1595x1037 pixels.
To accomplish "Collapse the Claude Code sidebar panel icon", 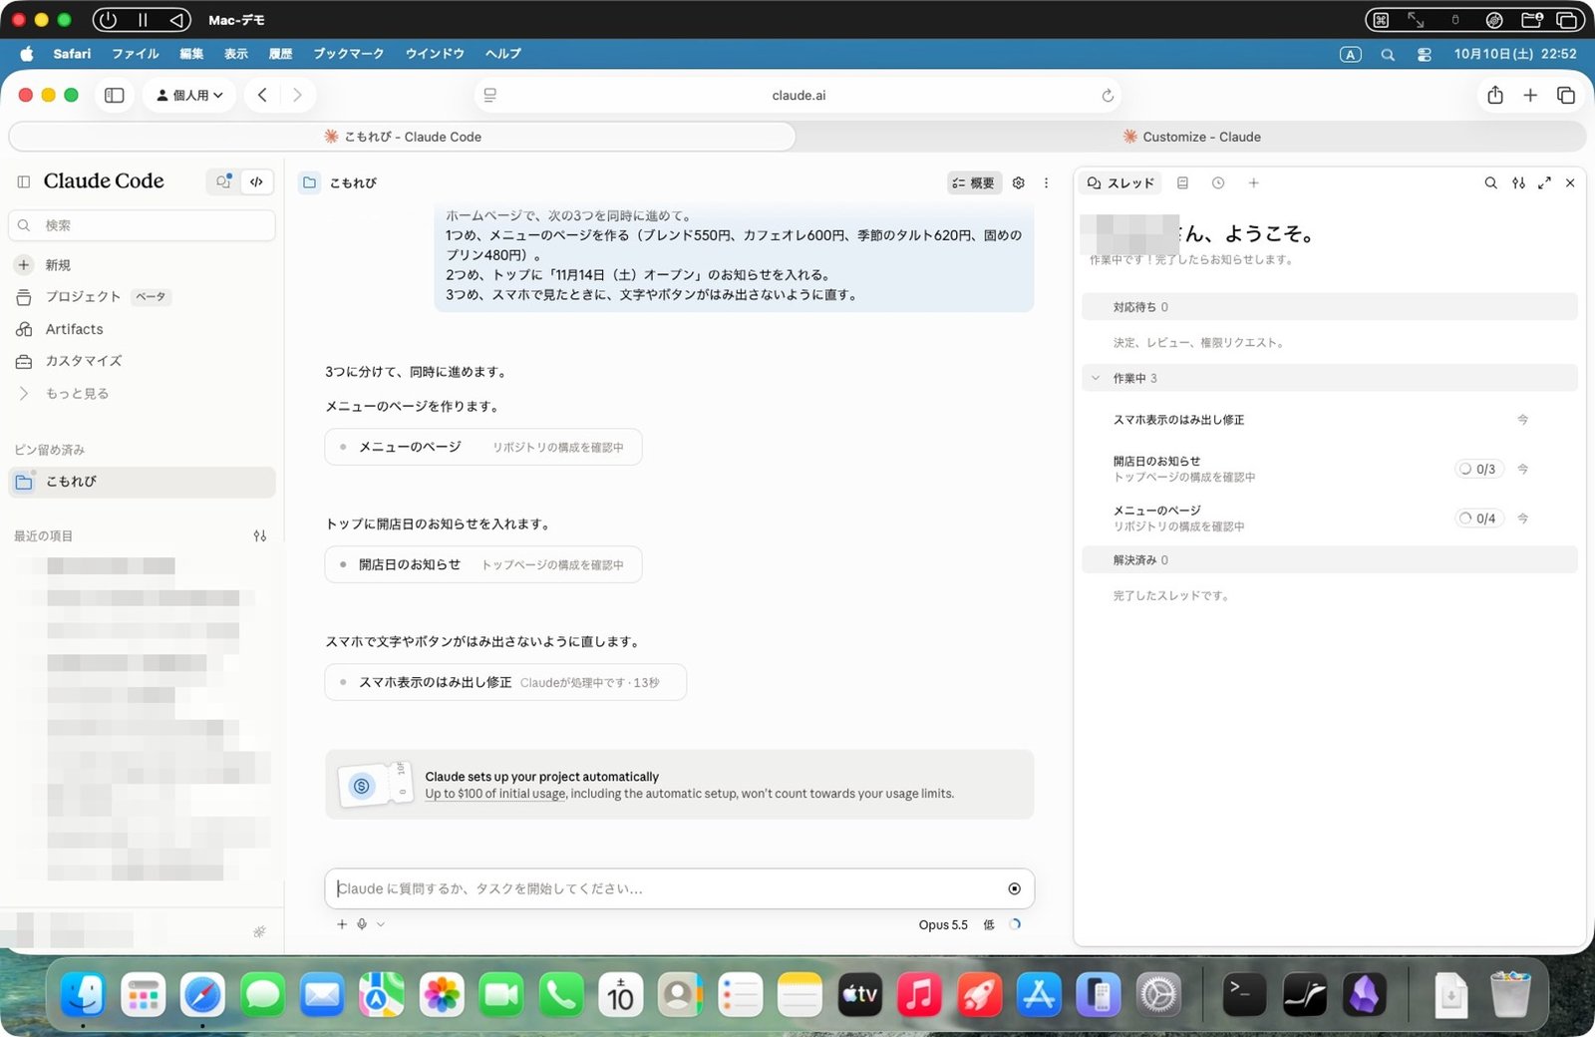I will 24,181.
